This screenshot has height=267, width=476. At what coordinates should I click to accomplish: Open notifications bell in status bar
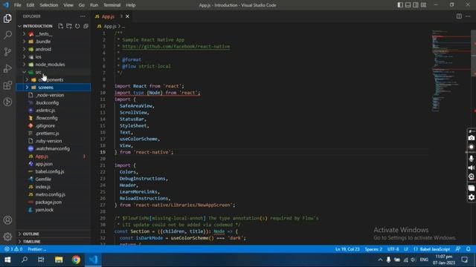point(468,249)
